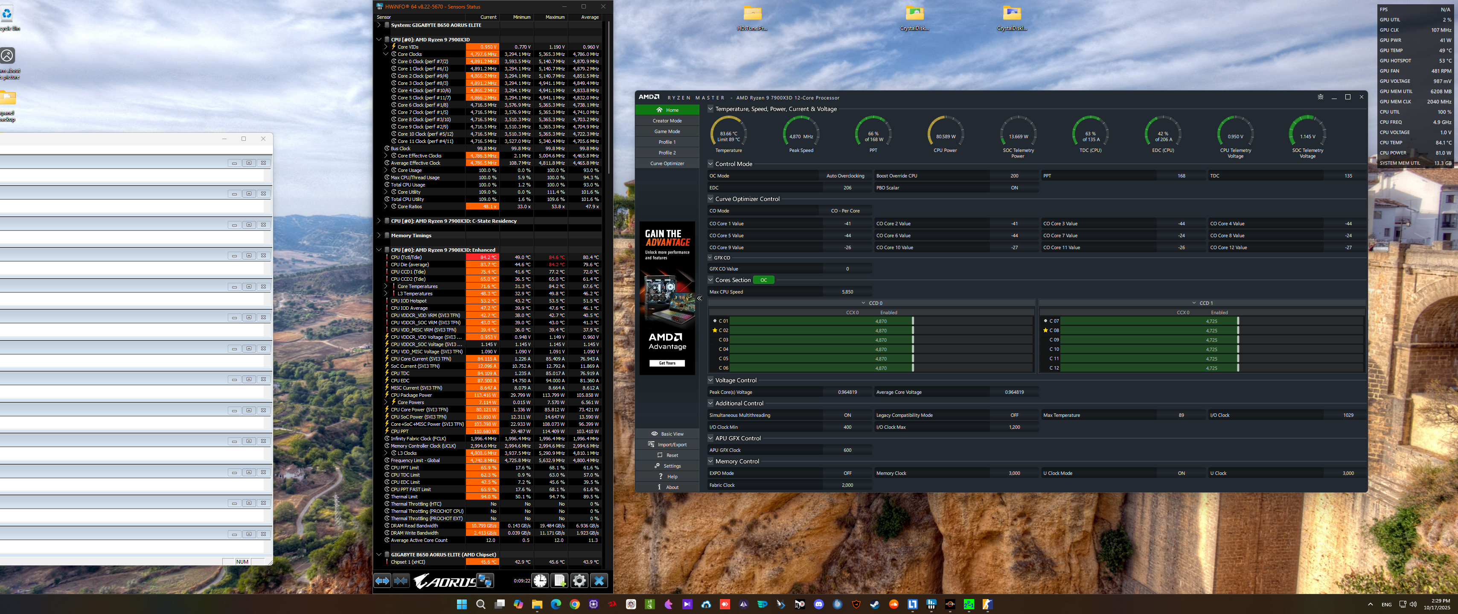Click HWiNFO reset clock icon
Image resolution: width=1458 pixels, height=614 pixels.
[x=540, y=581]
